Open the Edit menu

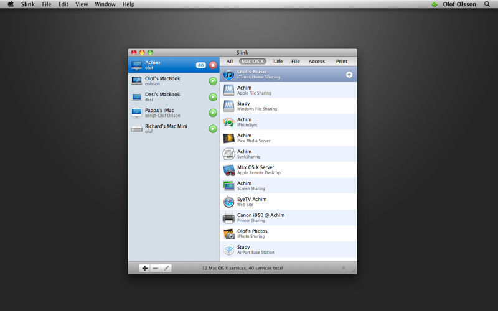pyautogui.click(x=63, y=4)
